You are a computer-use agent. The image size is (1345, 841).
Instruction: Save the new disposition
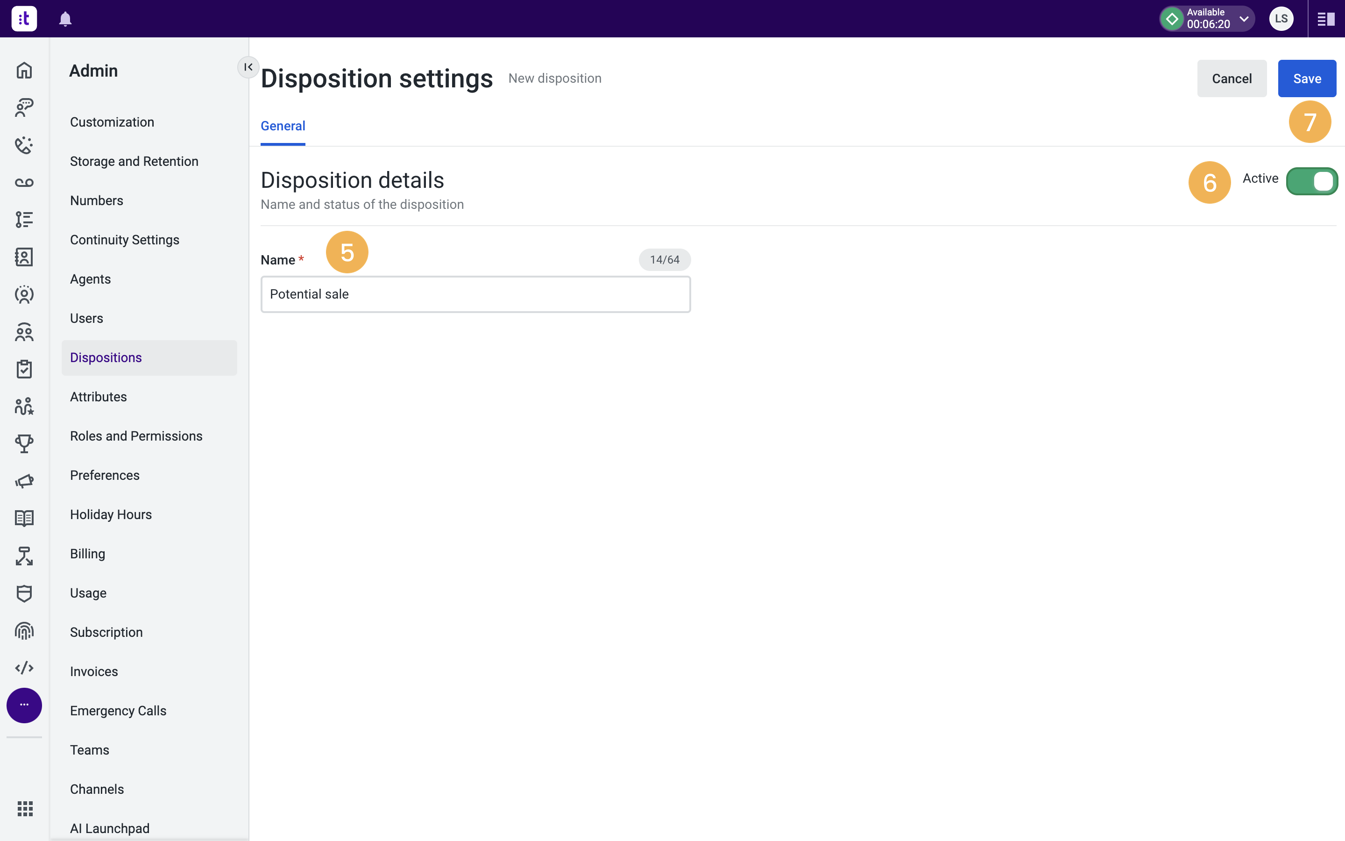1307,78
